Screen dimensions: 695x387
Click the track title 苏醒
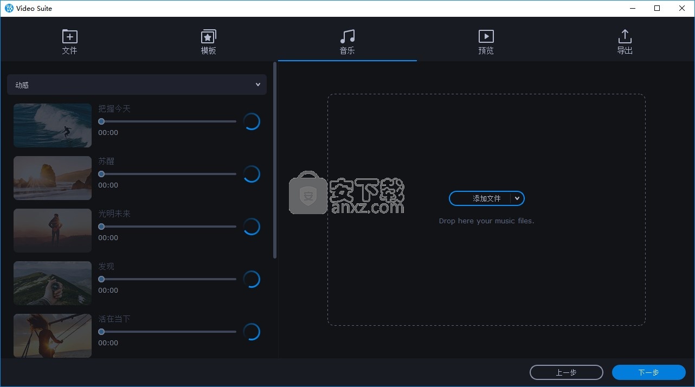pos(106,161)
